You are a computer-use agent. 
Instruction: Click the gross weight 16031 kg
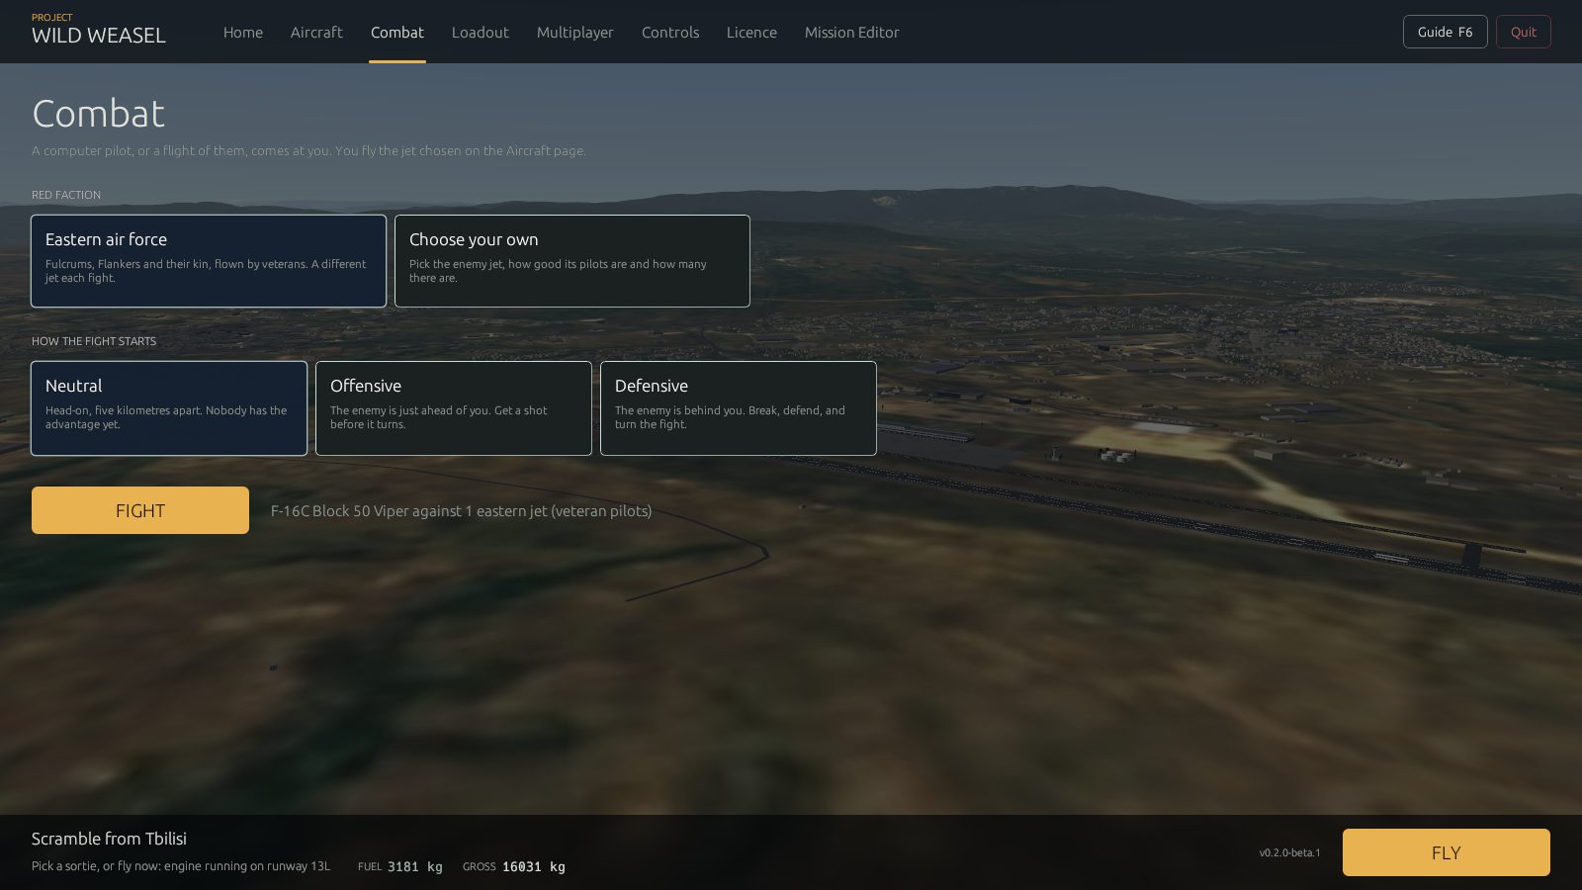[533, 867]
